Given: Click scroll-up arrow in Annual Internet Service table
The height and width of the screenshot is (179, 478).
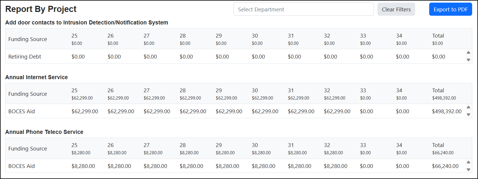Looking at the screenshot, I should pos(468,107).
